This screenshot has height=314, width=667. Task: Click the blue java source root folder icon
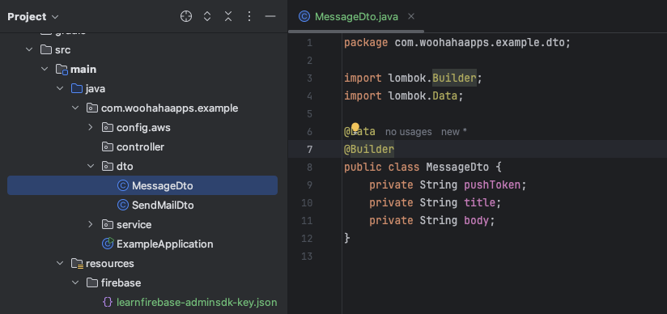(x=77, y=88)
